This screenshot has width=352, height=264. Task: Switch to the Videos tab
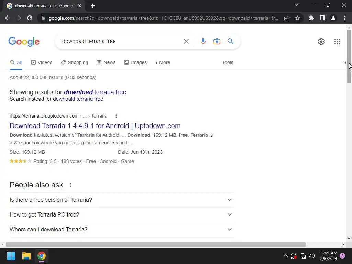tap(42, 62)
